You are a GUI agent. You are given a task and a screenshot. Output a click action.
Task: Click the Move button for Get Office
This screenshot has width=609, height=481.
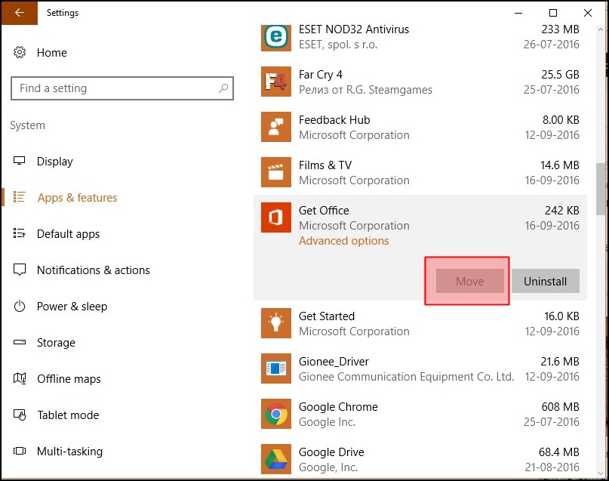point(470,281)
